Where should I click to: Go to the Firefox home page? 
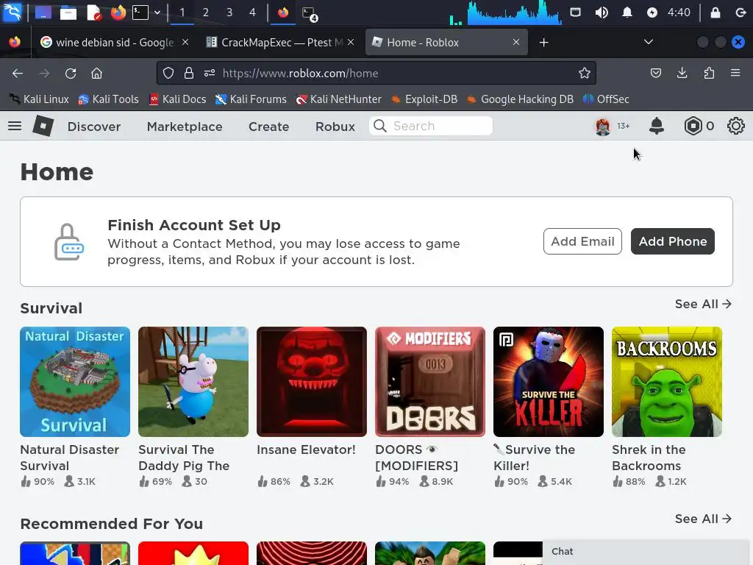pyautogui.click(x=96, y=73)
